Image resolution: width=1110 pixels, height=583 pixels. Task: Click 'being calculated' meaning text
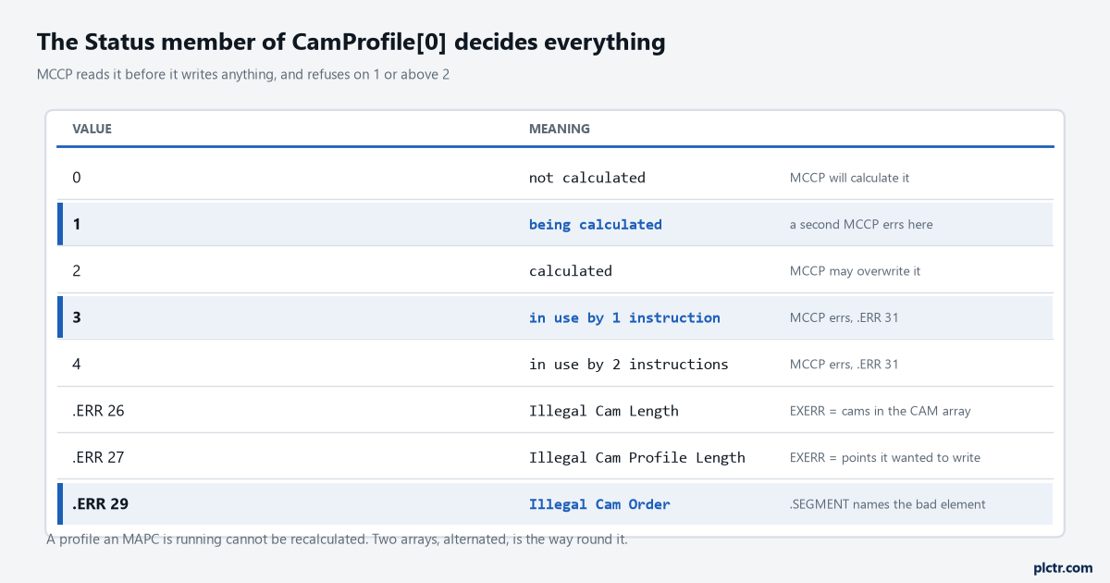tap(595, 224)
